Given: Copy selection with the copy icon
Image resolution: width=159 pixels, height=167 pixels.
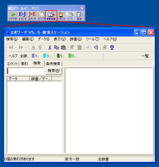Looking at the screenshot, I should pyautogui.click(x=56, y=48).
